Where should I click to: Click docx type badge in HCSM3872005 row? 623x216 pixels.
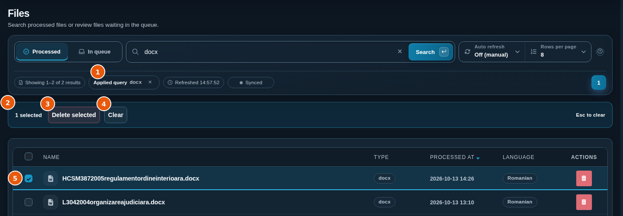[385, 178]
